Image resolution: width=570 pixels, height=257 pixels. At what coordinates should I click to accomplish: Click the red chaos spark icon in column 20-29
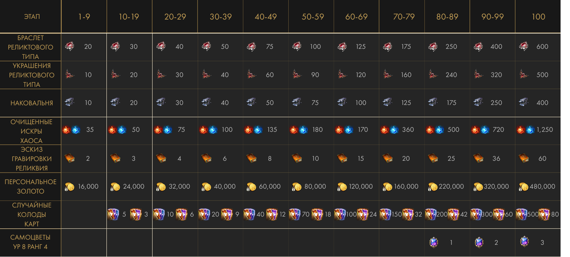(x=158, y=130)
